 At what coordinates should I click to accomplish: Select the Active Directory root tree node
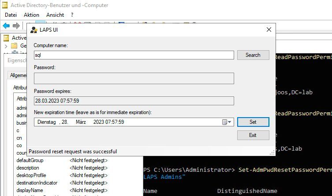coord(19,38)
